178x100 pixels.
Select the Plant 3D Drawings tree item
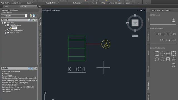point(16,30)
